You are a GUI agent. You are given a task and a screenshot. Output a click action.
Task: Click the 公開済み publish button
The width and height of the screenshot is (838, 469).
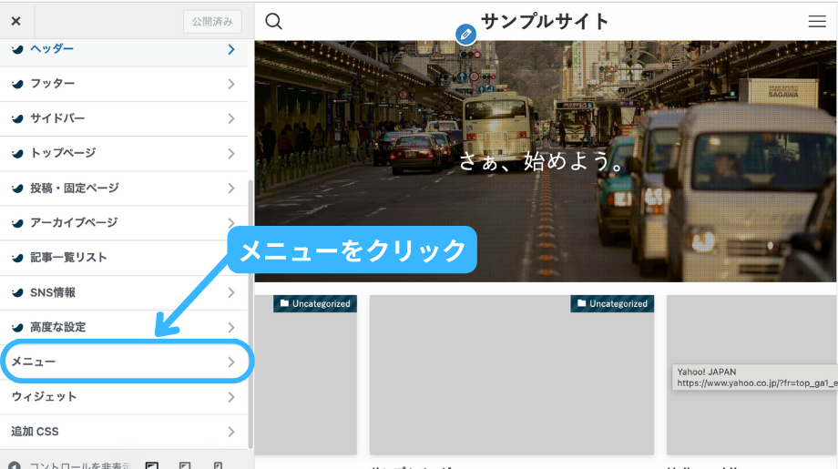[212, 21]
